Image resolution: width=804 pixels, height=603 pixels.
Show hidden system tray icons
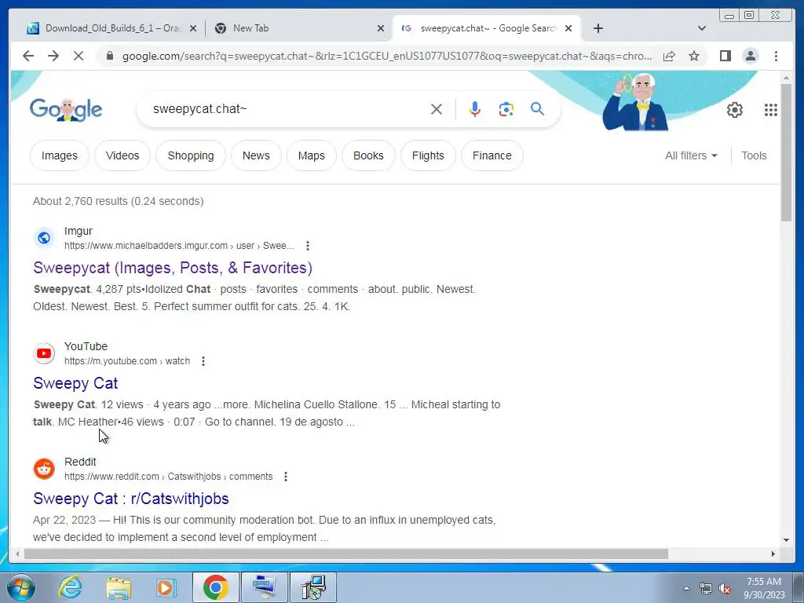(x=686, y=588)
